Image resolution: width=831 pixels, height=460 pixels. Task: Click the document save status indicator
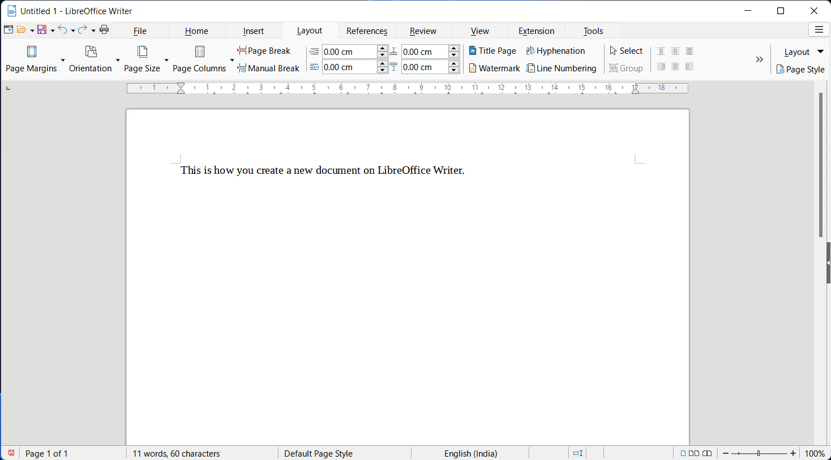(11, 453)
